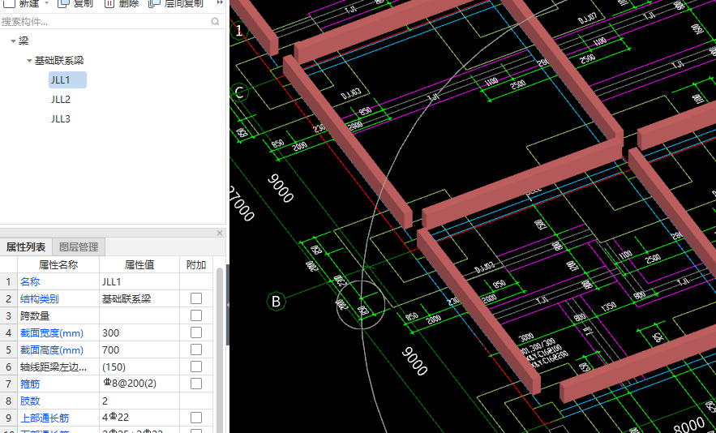Click the 跨数量 property name cell
Image resolution: width=716 pixels, height=433 pixels.
pyautogui.click(x=58, y=315)
